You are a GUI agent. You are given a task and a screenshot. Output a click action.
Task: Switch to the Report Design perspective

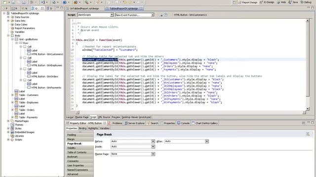248,2
